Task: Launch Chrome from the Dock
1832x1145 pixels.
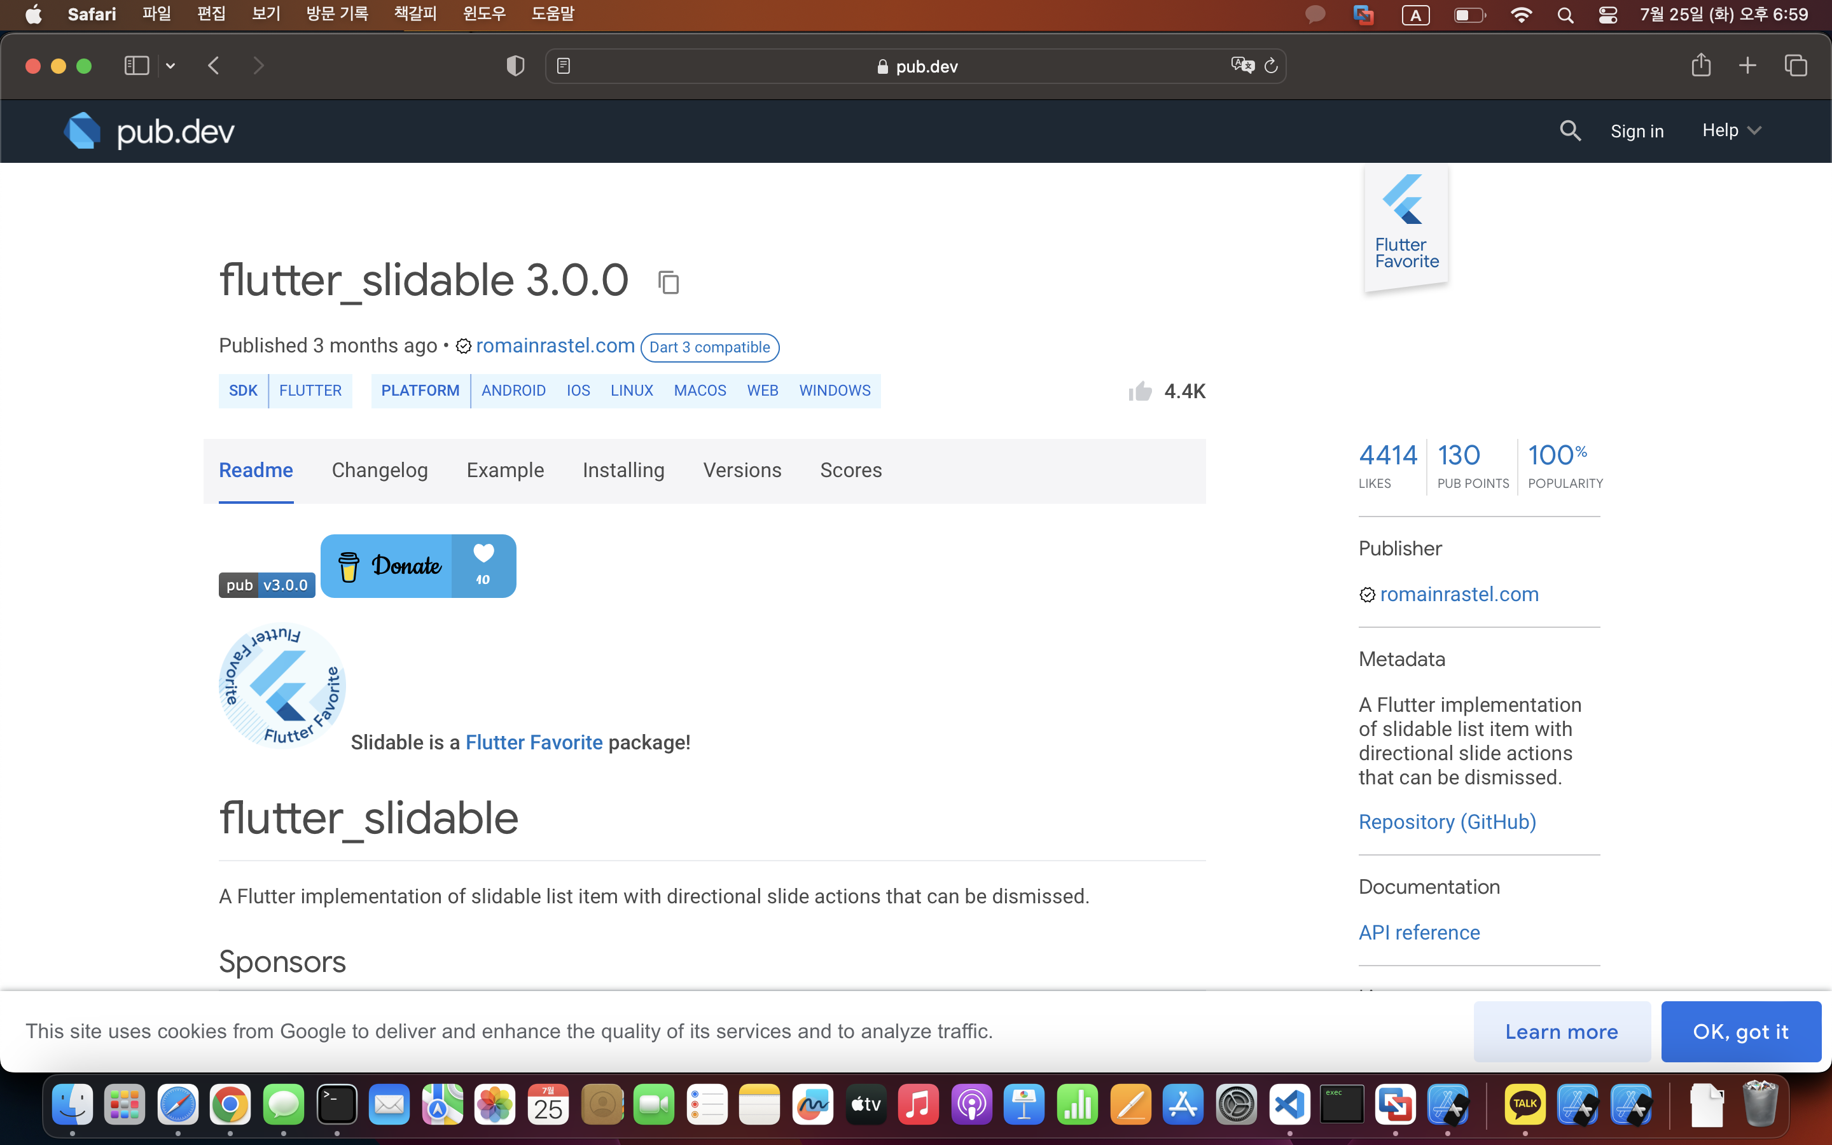Action: (x=230, y=1105)
